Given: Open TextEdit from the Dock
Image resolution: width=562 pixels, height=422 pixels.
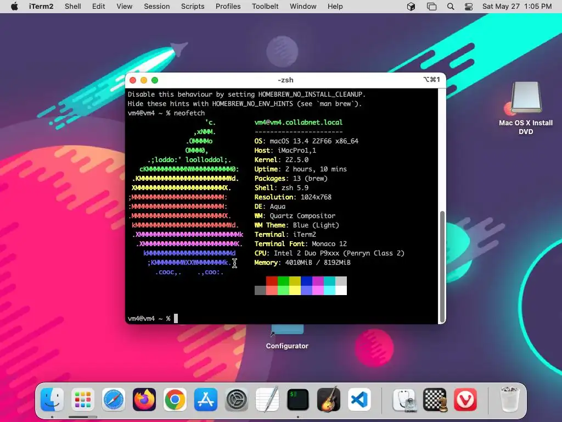Looking at the screenshot, I should pyautogui.click(x=267, y=399).
